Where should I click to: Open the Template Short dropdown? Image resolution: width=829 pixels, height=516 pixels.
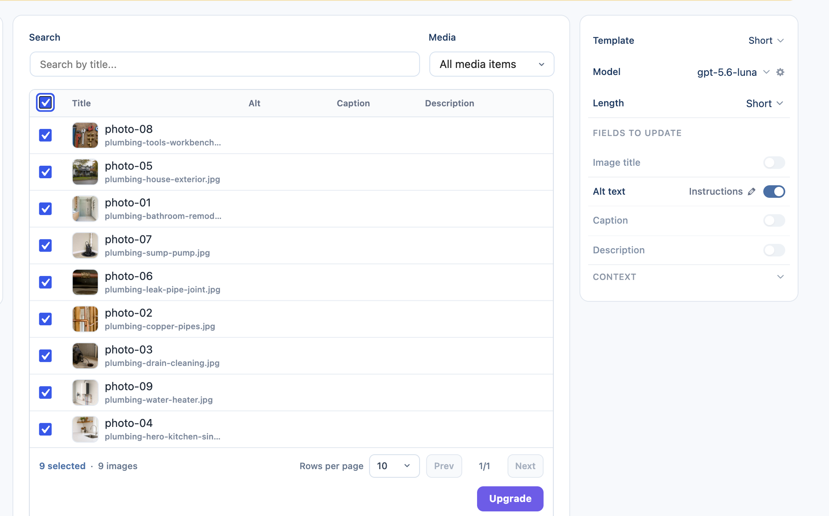(766, 41)
